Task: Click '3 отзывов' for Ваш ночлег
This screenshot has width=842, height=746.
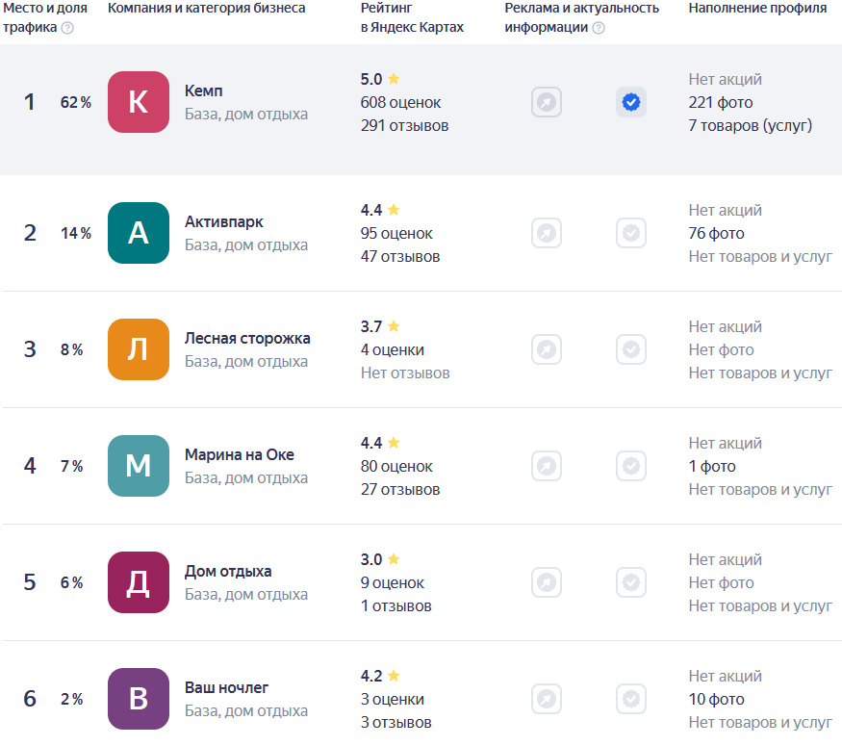Action: point(395,722)
